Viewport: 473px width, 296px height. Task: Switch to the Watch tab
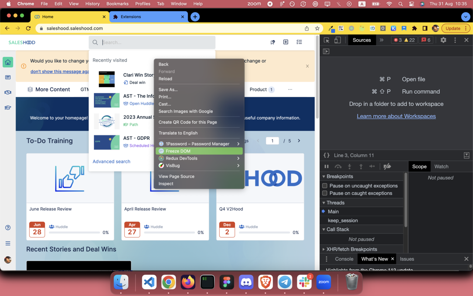(441, 166)
